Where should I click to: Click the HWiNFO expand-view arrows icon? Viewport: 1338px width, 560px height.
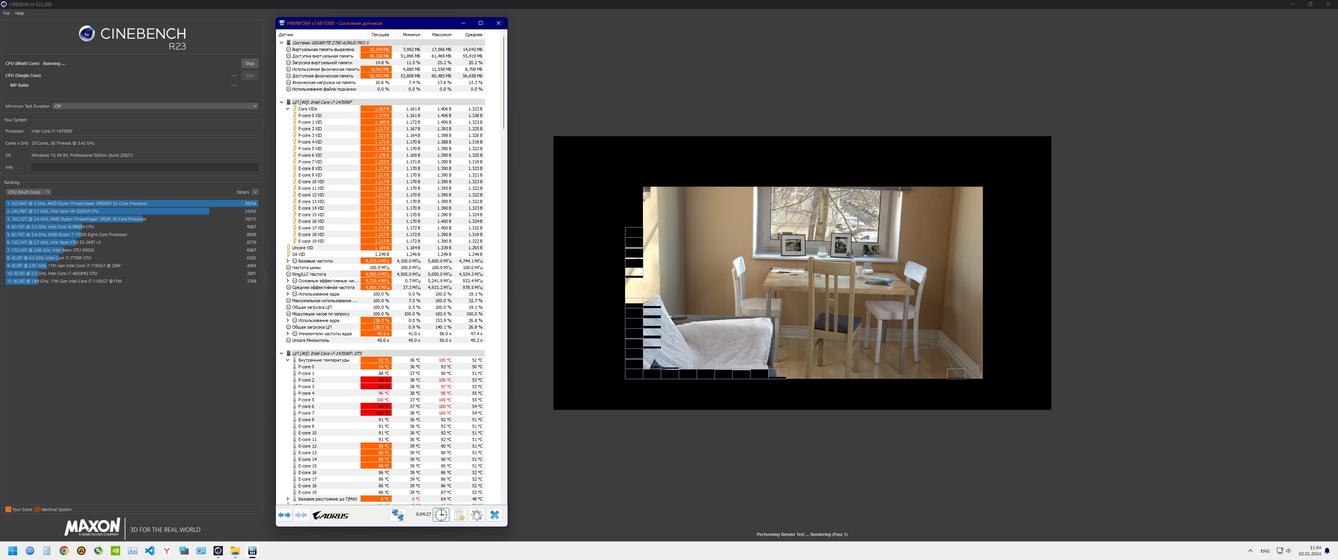[x=284, y=515]
